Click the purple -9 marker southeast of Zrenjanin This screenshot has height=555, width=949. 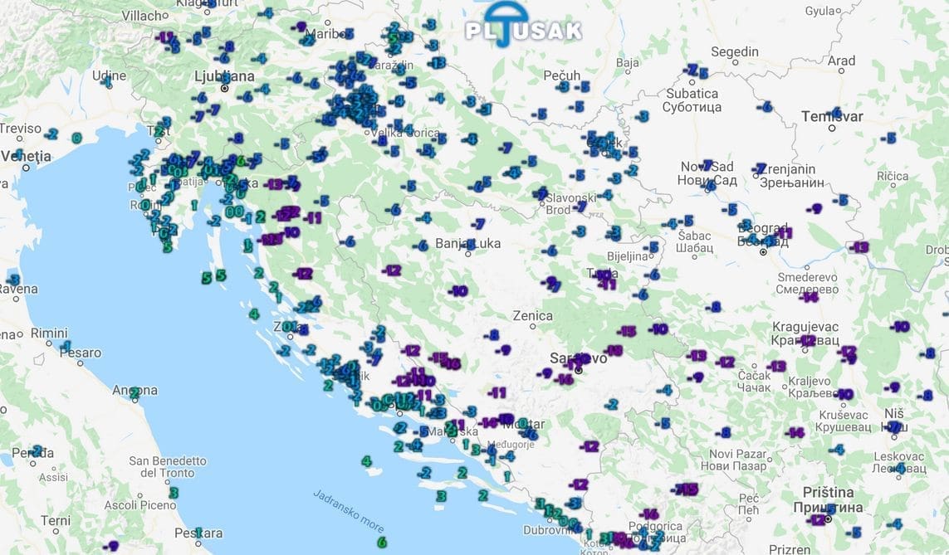(814, 209)
